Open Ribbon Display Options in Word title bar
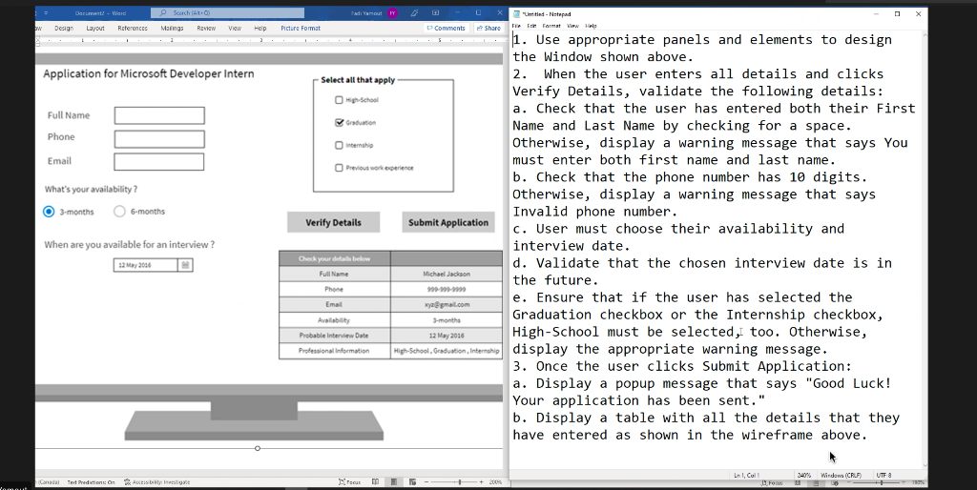The width and height of the screenshot is (977, 490). click(435, 12)
